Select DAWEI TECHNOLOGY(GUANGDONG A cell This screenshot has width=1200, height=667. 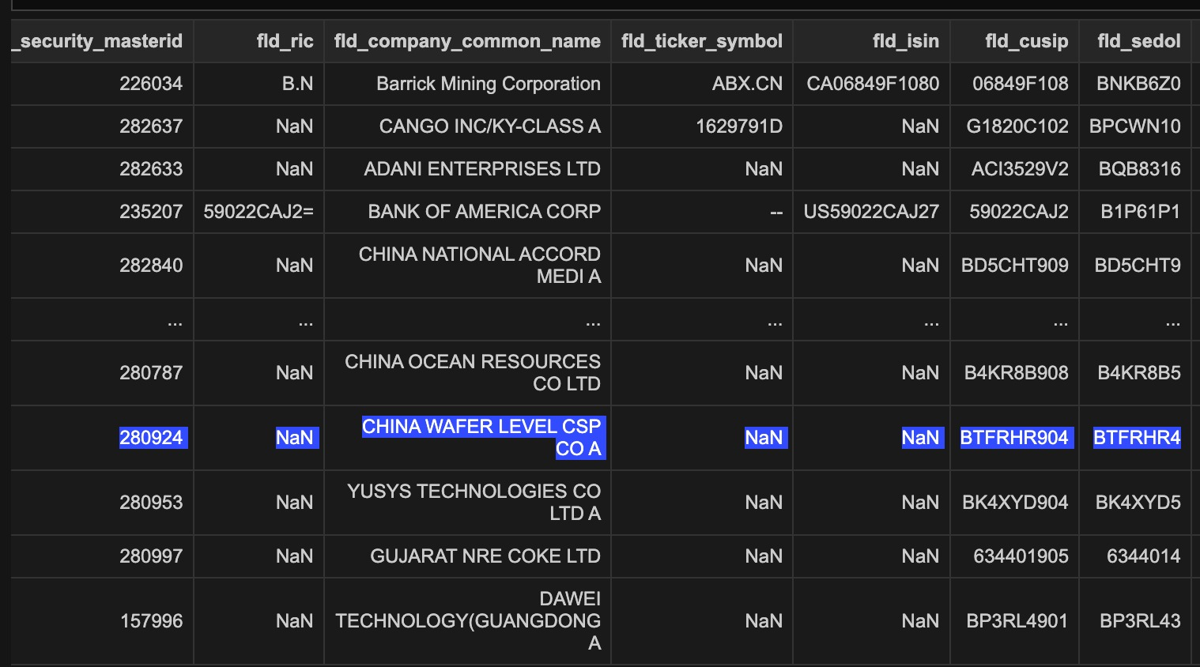click(468, 621)
